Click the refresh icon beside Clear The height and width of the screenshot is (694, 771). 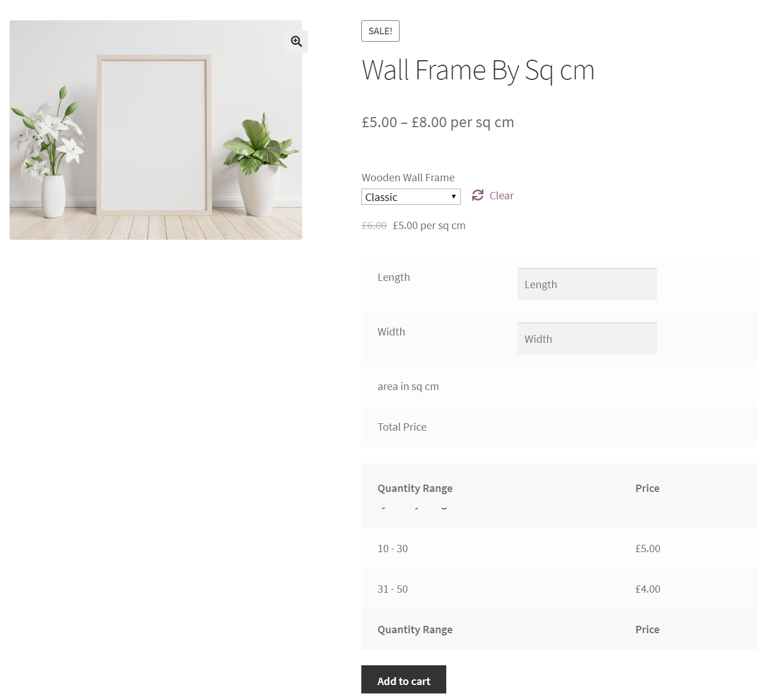coord(478,195)
